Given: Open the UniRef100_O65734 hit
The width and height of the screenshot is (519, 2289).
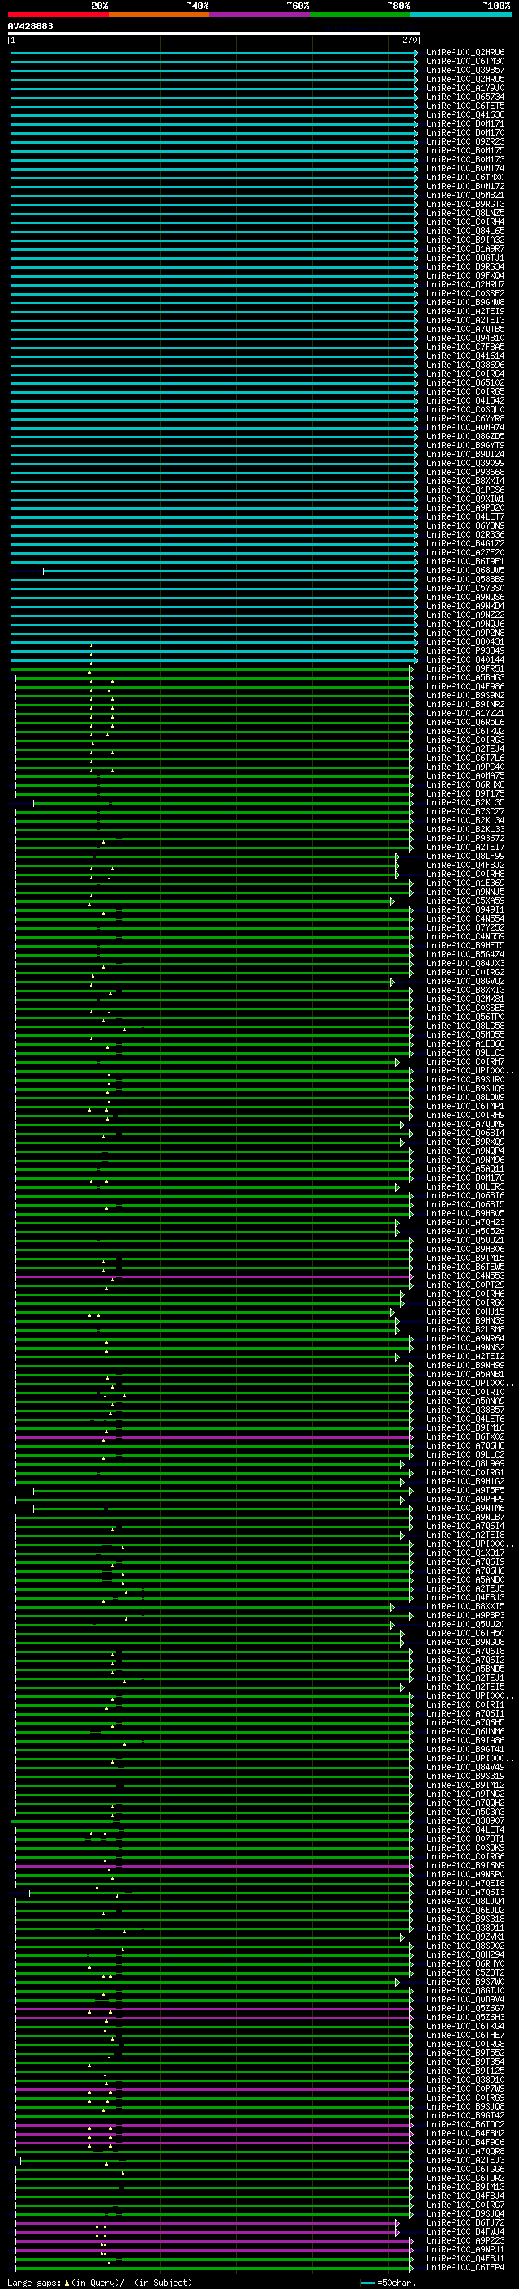Looking at the screenshot, I should pos(465,97).
